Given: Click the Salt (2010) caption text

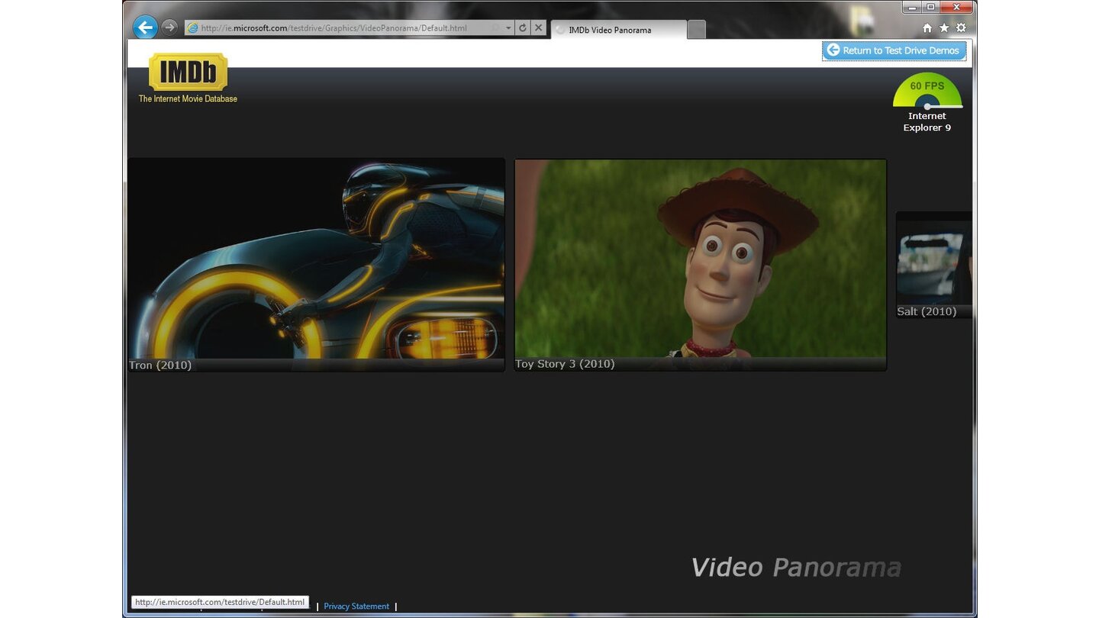Looking at the screenshot, I should point(927,311).
